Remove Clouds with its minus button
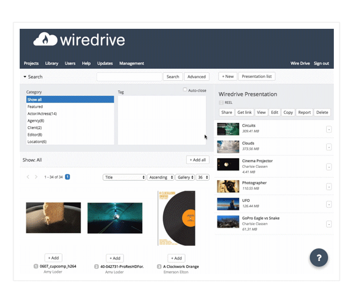 pos(329,147)
